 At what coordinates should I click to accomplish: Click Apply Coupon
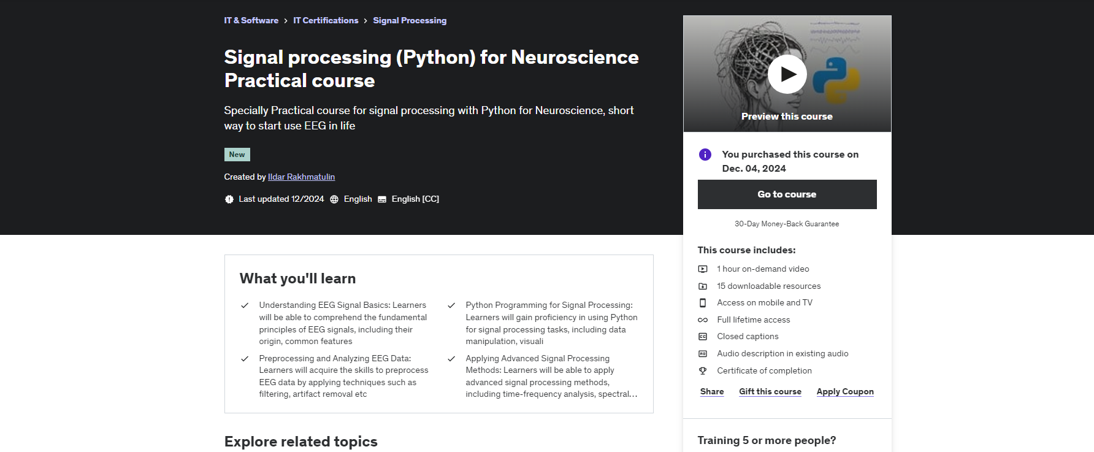[x=845, y=391]
